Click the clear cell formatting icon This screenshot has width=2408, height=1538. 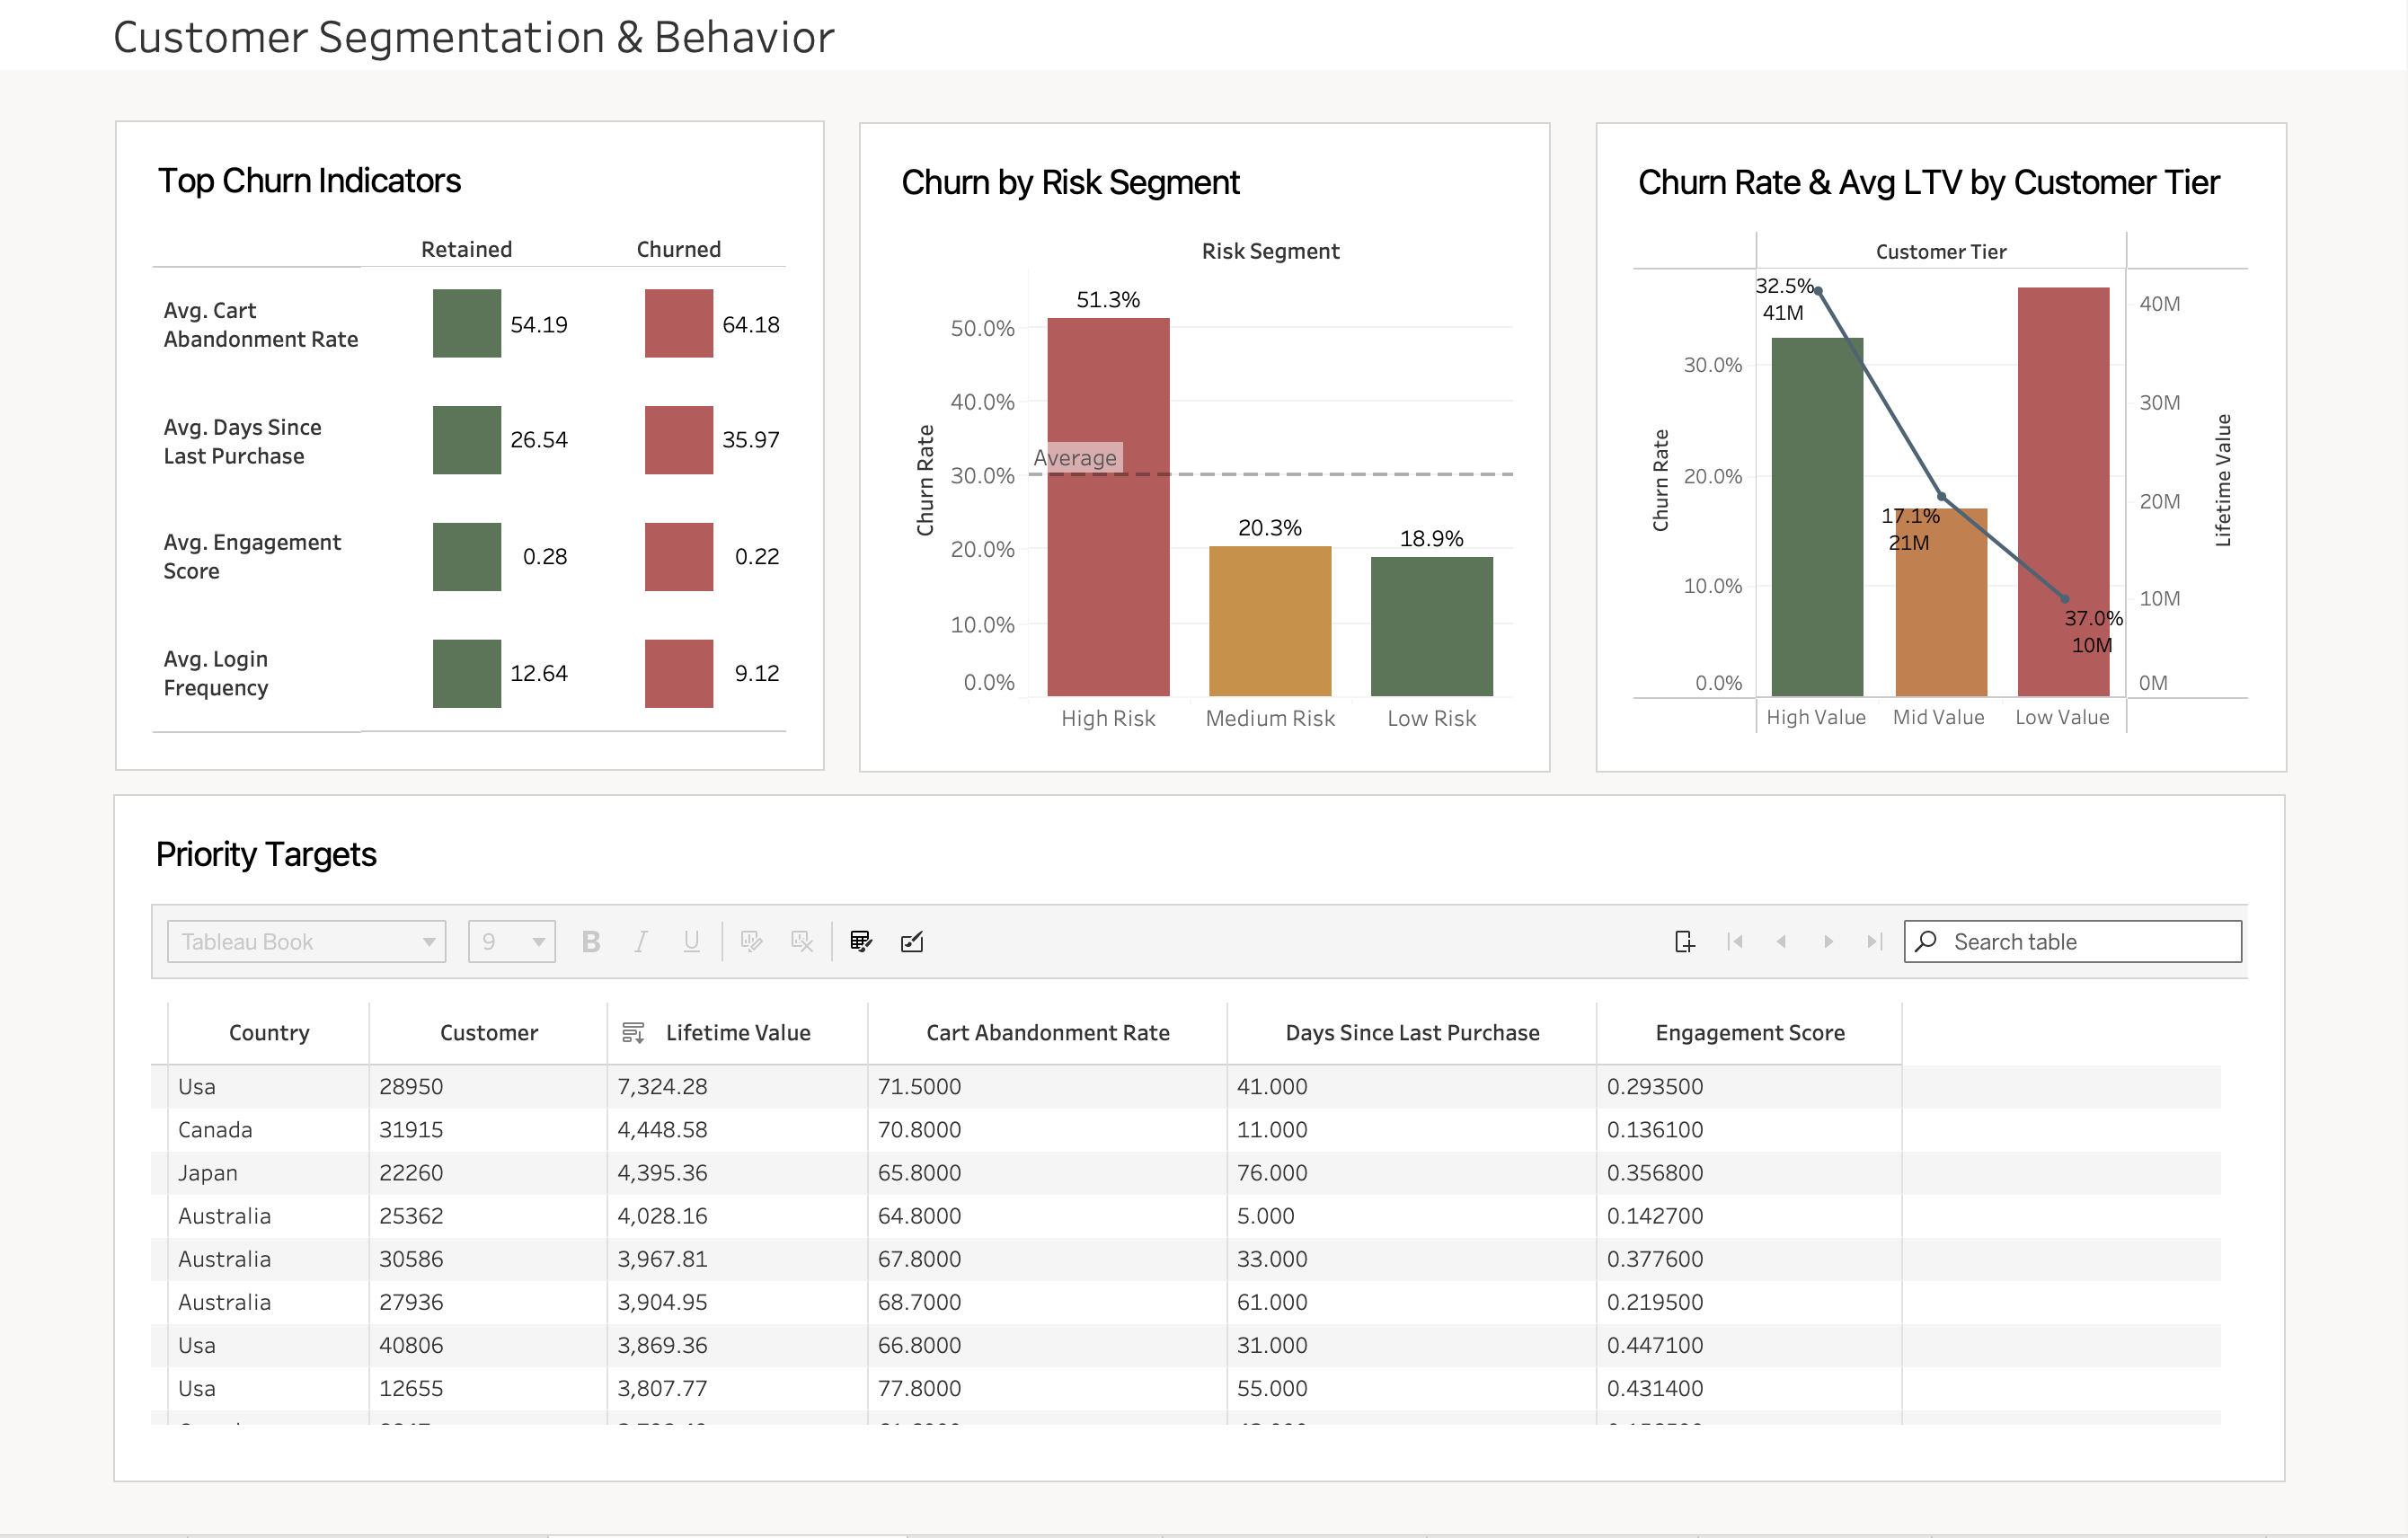[x=801, y=941]
